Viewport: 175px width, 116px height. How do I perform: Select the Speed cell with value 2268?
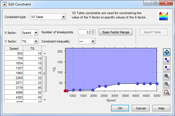coord(14,78)
